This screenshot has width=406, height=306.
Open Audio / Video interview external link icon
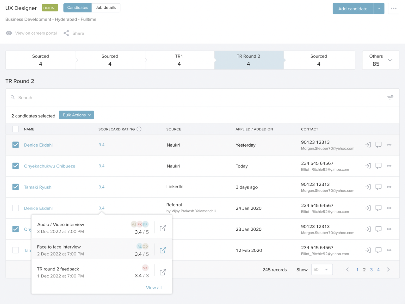click(x=163, y=229)
